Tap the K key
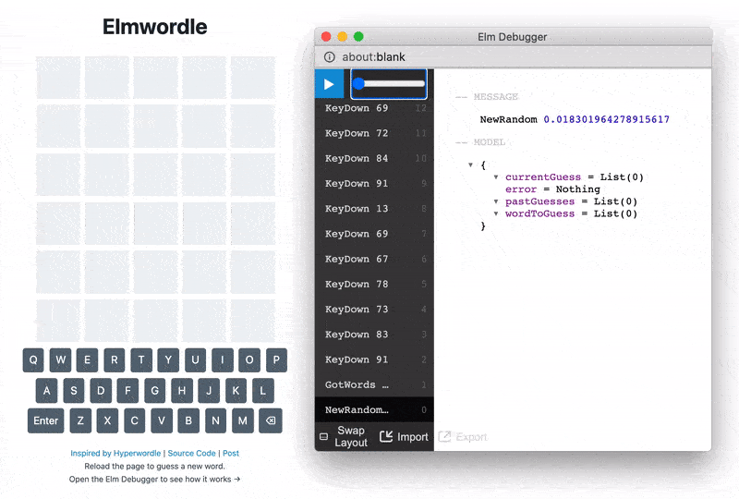The height and width of the screenshot is (499, 739). pyautogui.click(x=236, y=391)
